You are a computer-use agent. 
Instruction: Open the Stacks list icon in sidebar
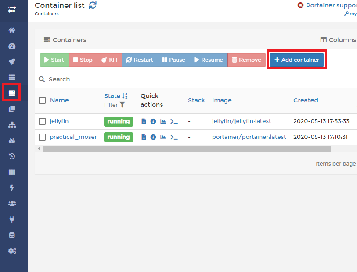[12, 78]
